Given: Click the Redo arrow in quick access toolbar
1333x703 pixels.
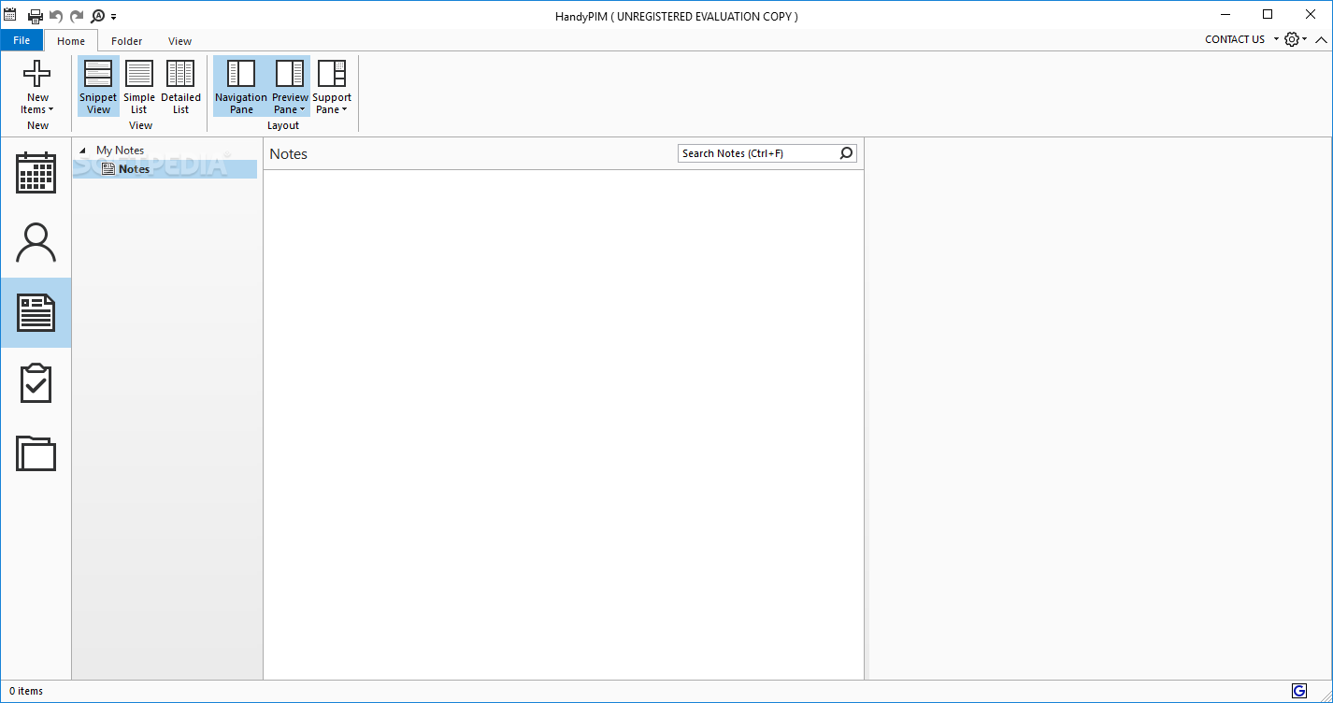Looking at the screenshot, I should click(77, 16).
